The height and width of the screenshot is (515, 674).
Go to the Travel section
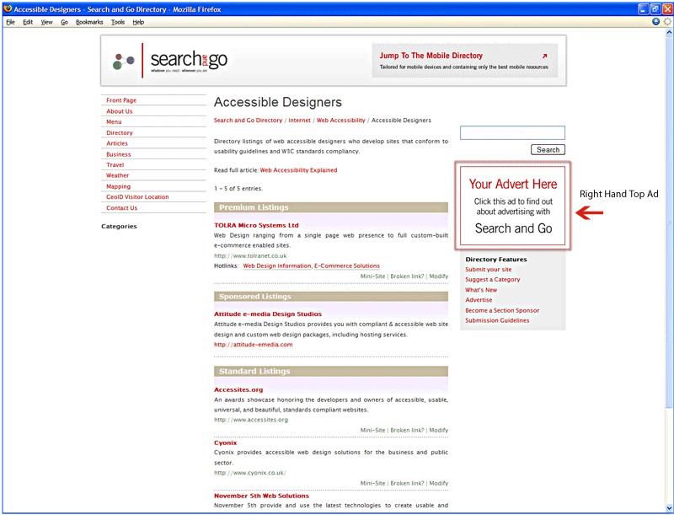click(x=115, y=164)
